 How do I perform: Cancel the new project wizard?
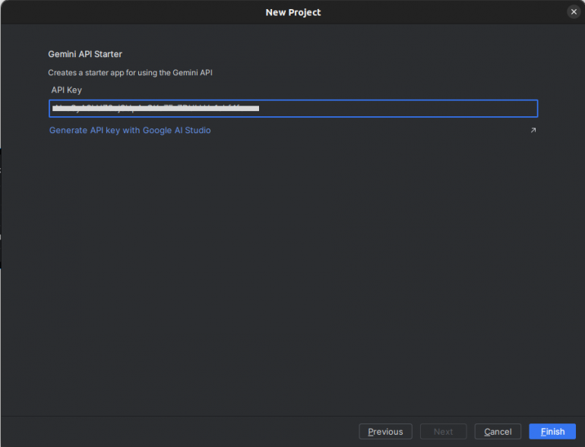click(x=498, y=432)
